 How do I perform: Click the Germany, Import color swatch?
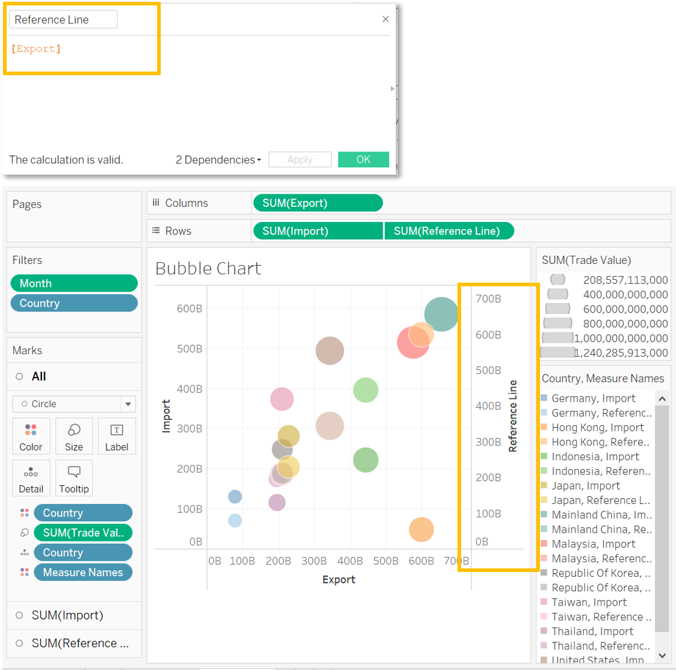coord(544,398)
